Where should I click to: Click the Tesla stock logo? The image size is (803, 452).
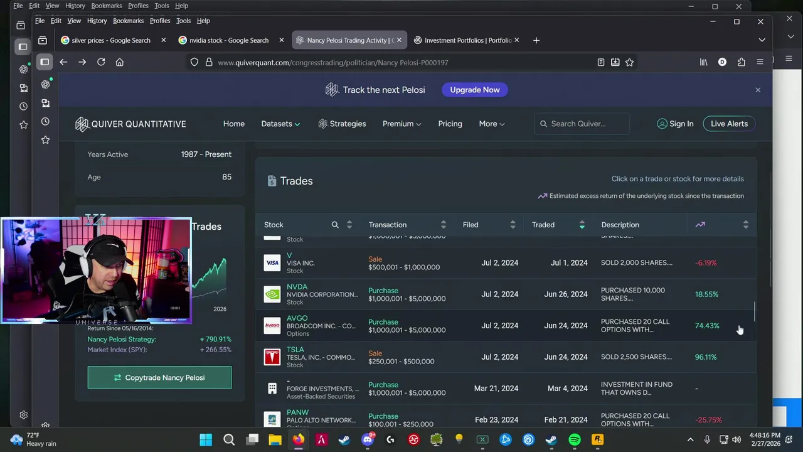pyautogui.click(x=272, y=357)
